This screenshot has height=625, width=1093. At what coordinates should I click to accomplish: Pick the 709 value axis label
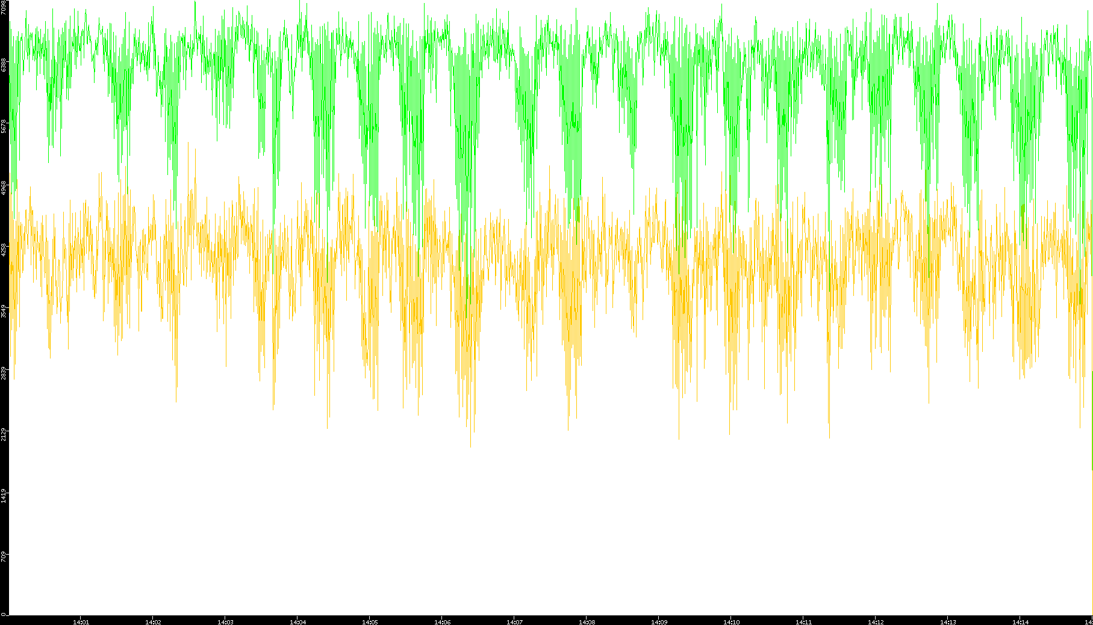[4, 556]
